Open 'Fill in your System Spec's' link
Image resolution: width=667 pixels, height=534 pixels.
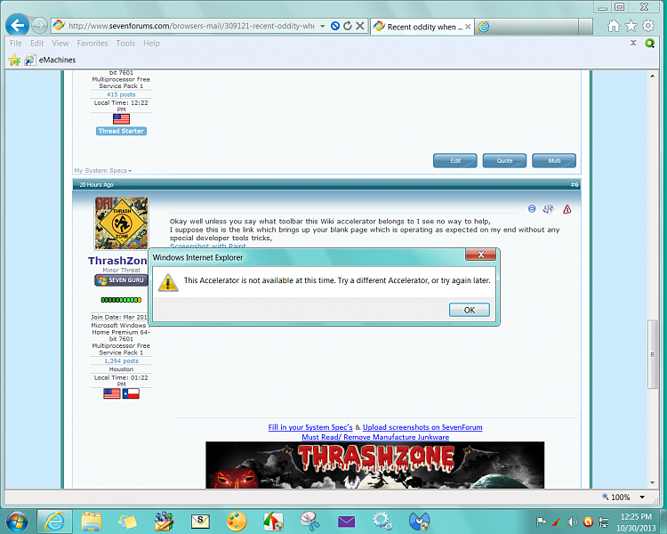pyautogui.click(x=310, y=427)
